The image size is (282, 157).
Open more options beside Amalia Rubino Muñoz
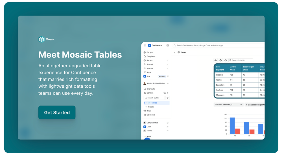click(168, 83)
